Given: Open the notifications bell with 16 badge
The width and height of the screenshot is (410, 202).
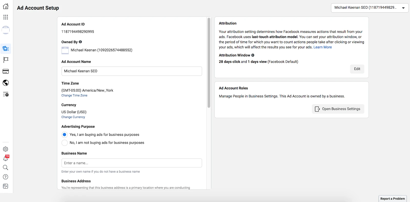Looking at the screenshot, I should pyautogui.click(x=6, y=158).
